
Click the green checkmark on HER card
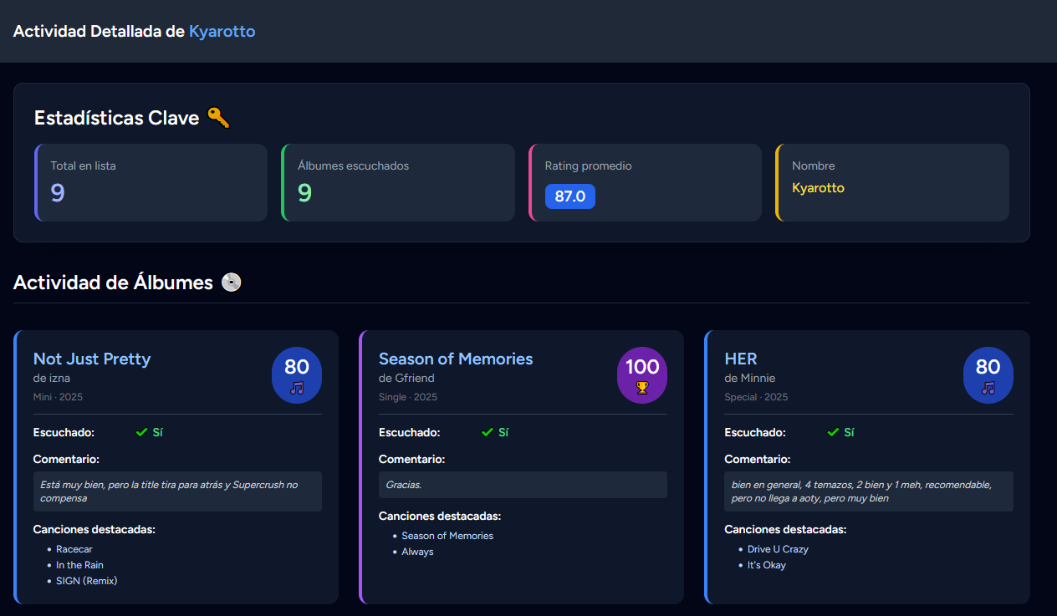[x=833, y=432]
